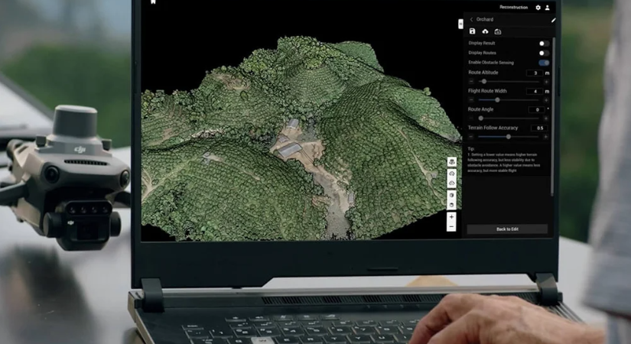The image size is (631, 344).
Task: Click the Route Angle slider handle
Action: [480, 118]
